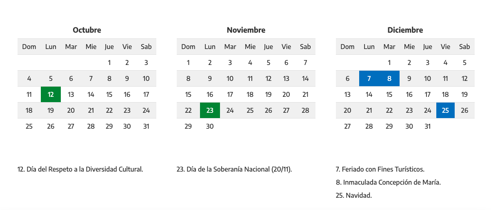This screenshot has height=210, width=491.
Task: Click the Día del Respeto a la Diversidad Cultural note
Action: [x=80, y=169]
